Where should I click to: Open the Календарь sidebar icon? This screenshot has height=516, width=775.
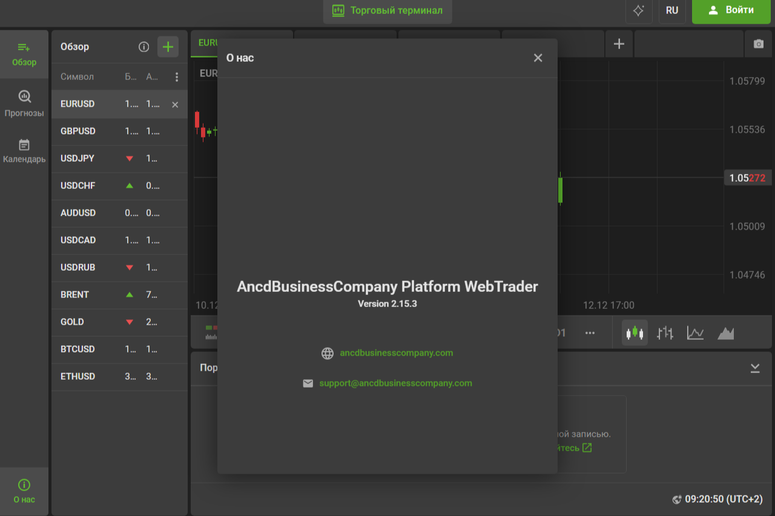click(24, 150)
